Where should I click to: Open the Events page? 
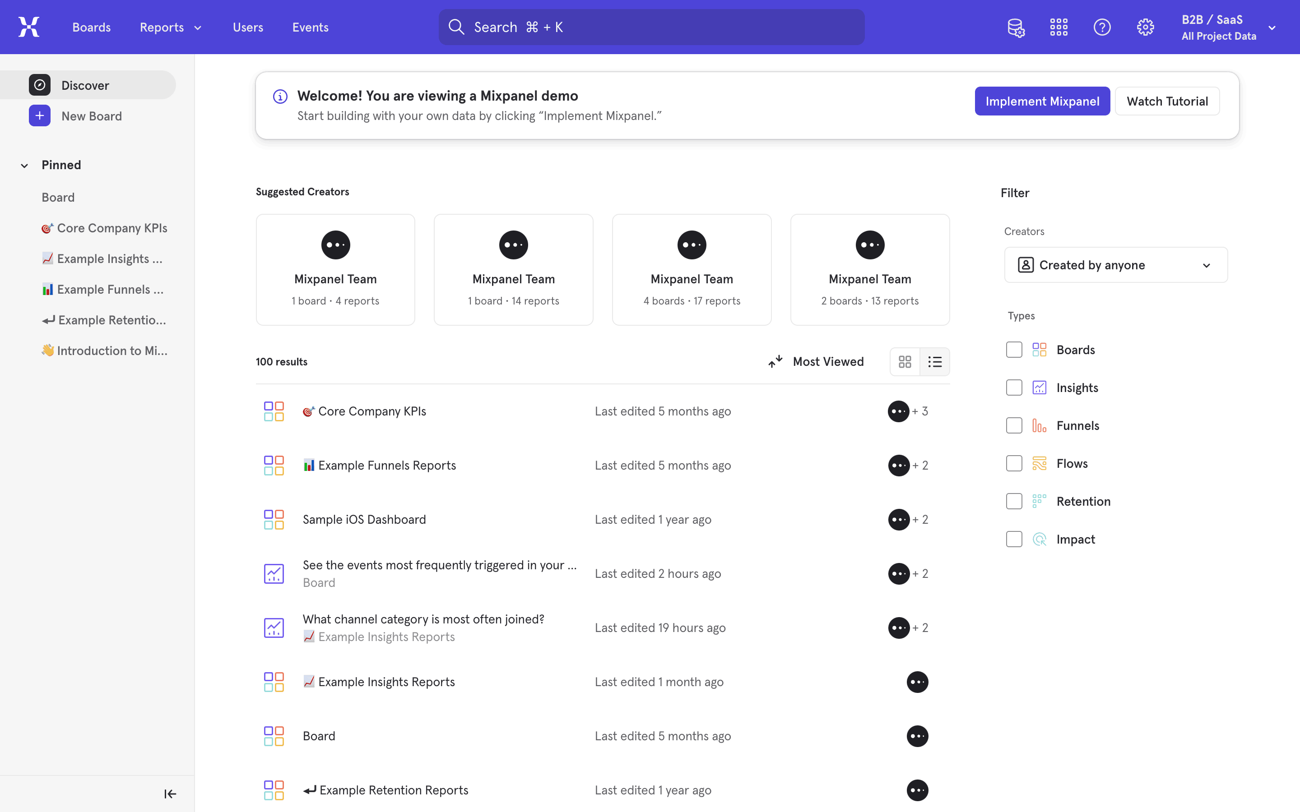click(310, 27)
